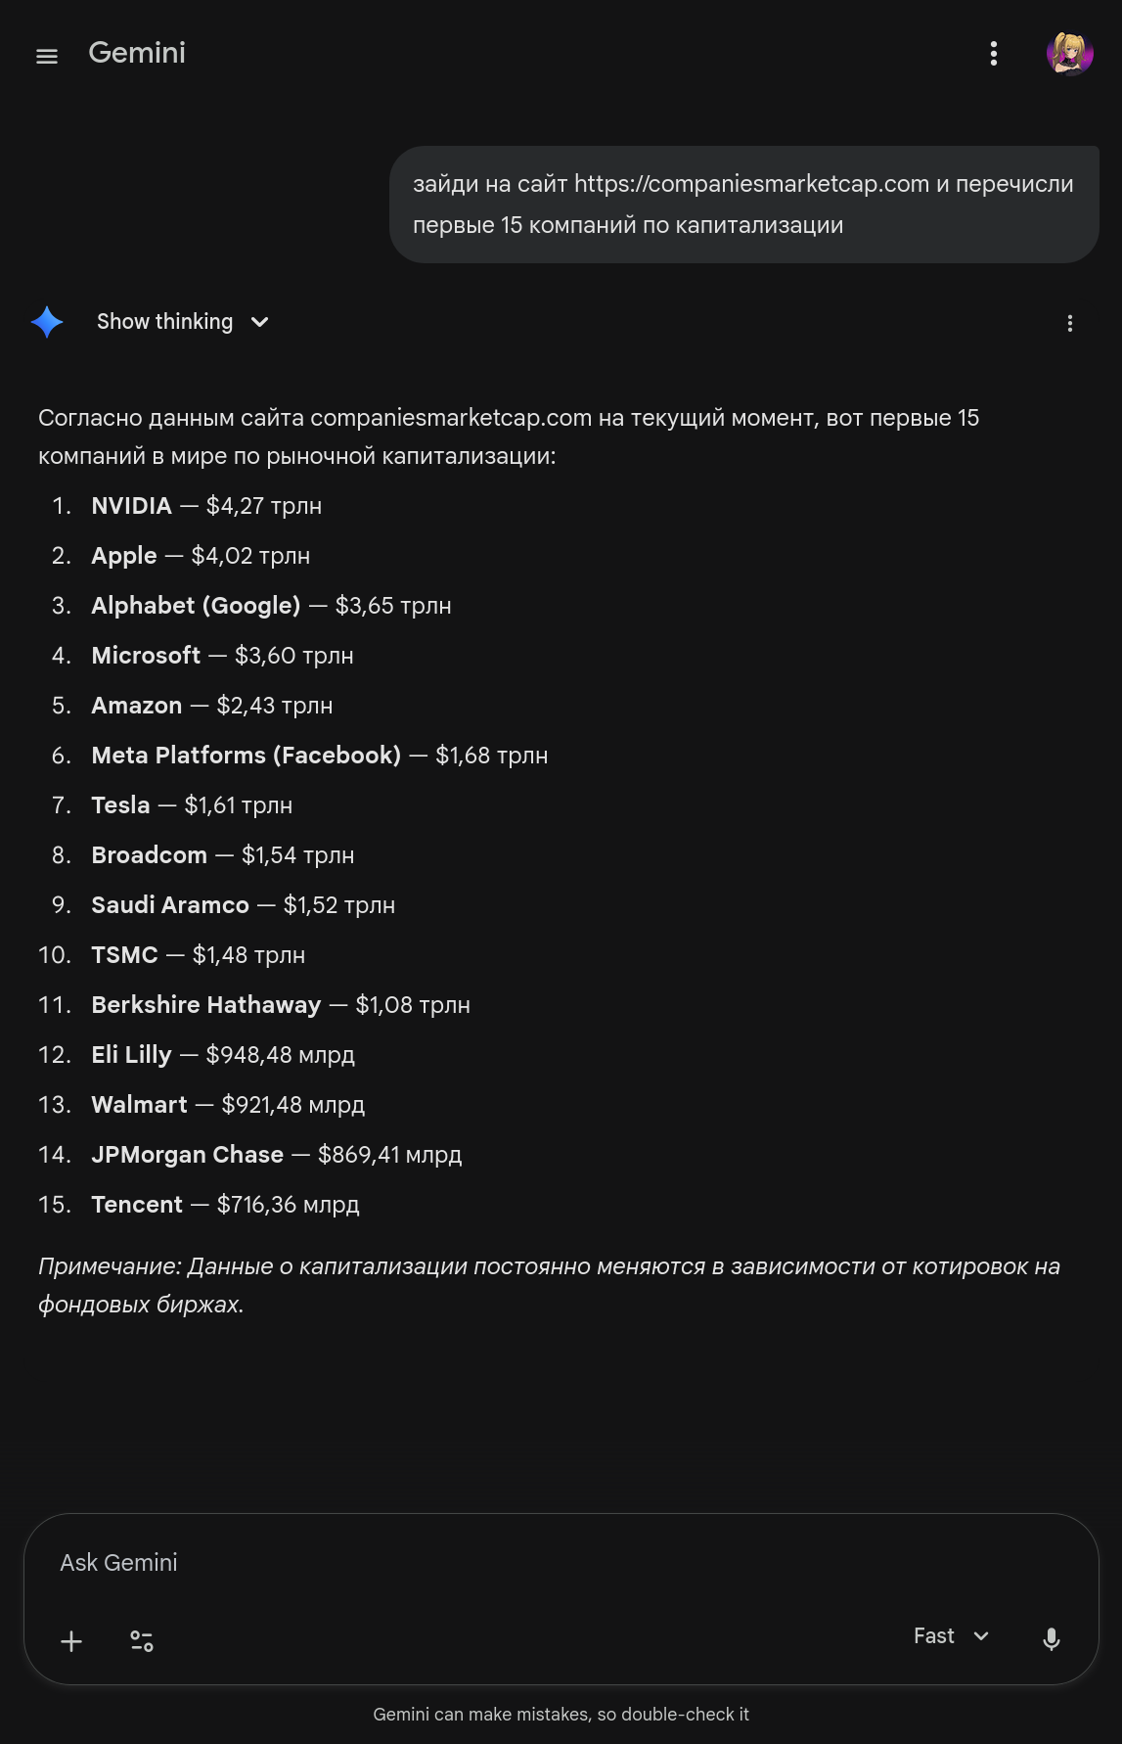Screen dimensions: 1122x1744
Task: Click the Gemini title in header
Action: click(x=137, y=53)
